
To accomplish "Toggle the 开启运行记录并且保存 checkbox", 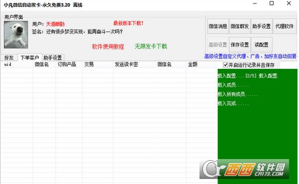I will 225,65.
